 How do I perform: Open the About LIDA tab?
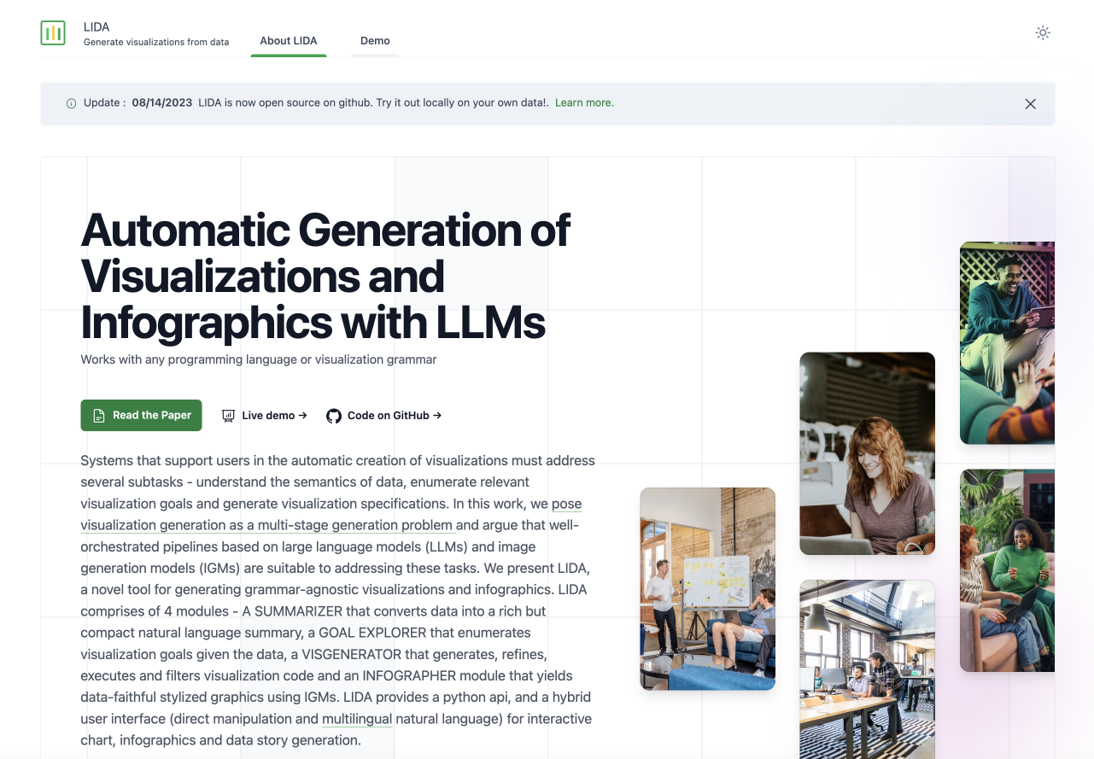289,41
